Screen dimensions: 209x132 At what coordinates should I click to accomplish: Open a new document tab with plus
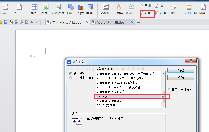pos(139,22)
